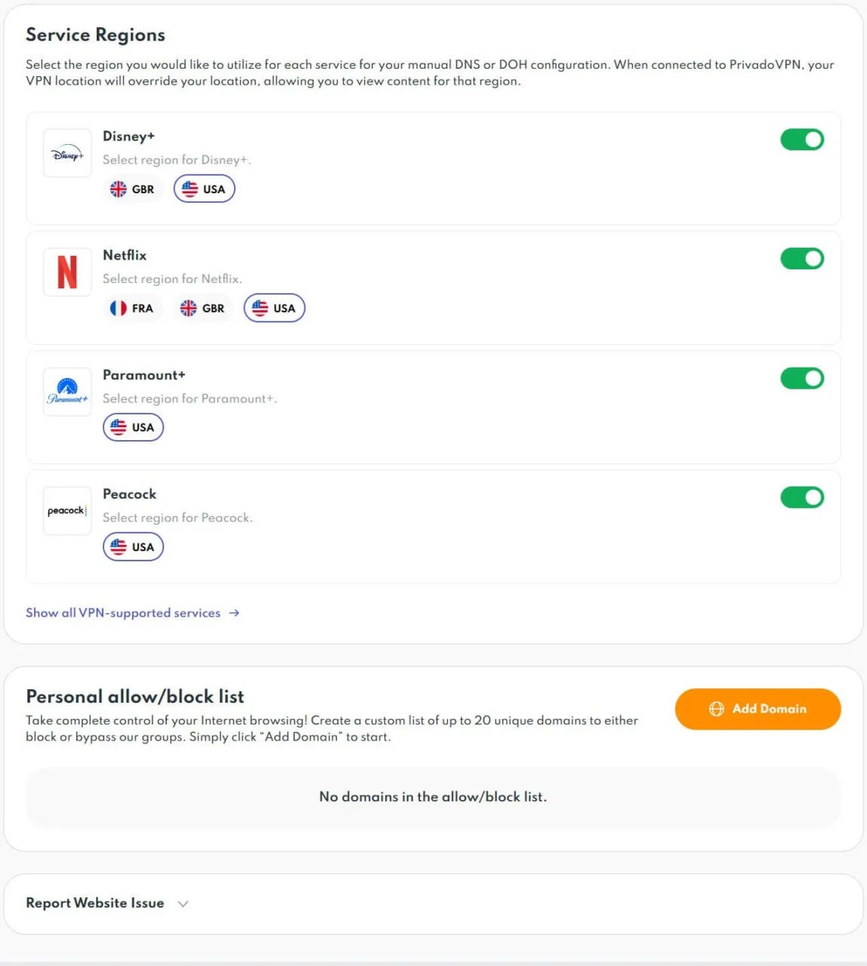867x966 pixels.
Task: Turn off the Netflix toggle switch
Action: pyautogui.click(x=802, y=258)
